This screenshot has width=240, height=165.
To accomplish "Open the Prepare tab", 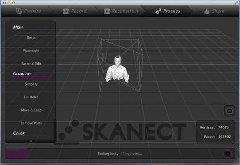I will (29, 11).
